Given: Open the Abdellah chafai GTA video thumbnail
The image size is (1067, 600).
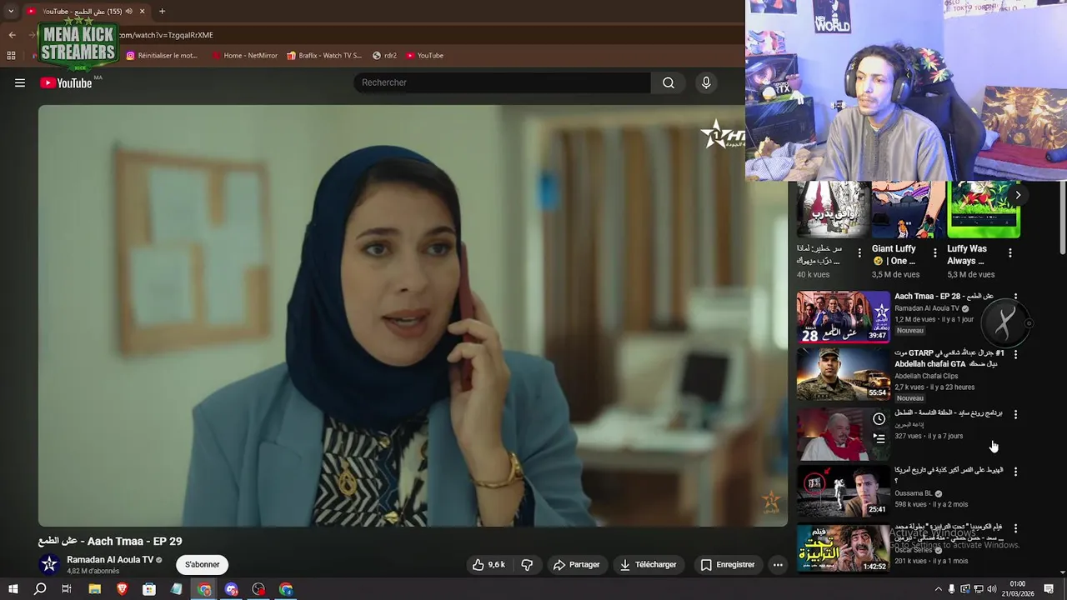Looking at the screenshot, I should coord(843,374).
